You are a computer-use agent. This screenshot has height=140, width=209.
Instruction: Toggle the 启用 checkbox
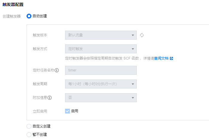pos(67,111)
